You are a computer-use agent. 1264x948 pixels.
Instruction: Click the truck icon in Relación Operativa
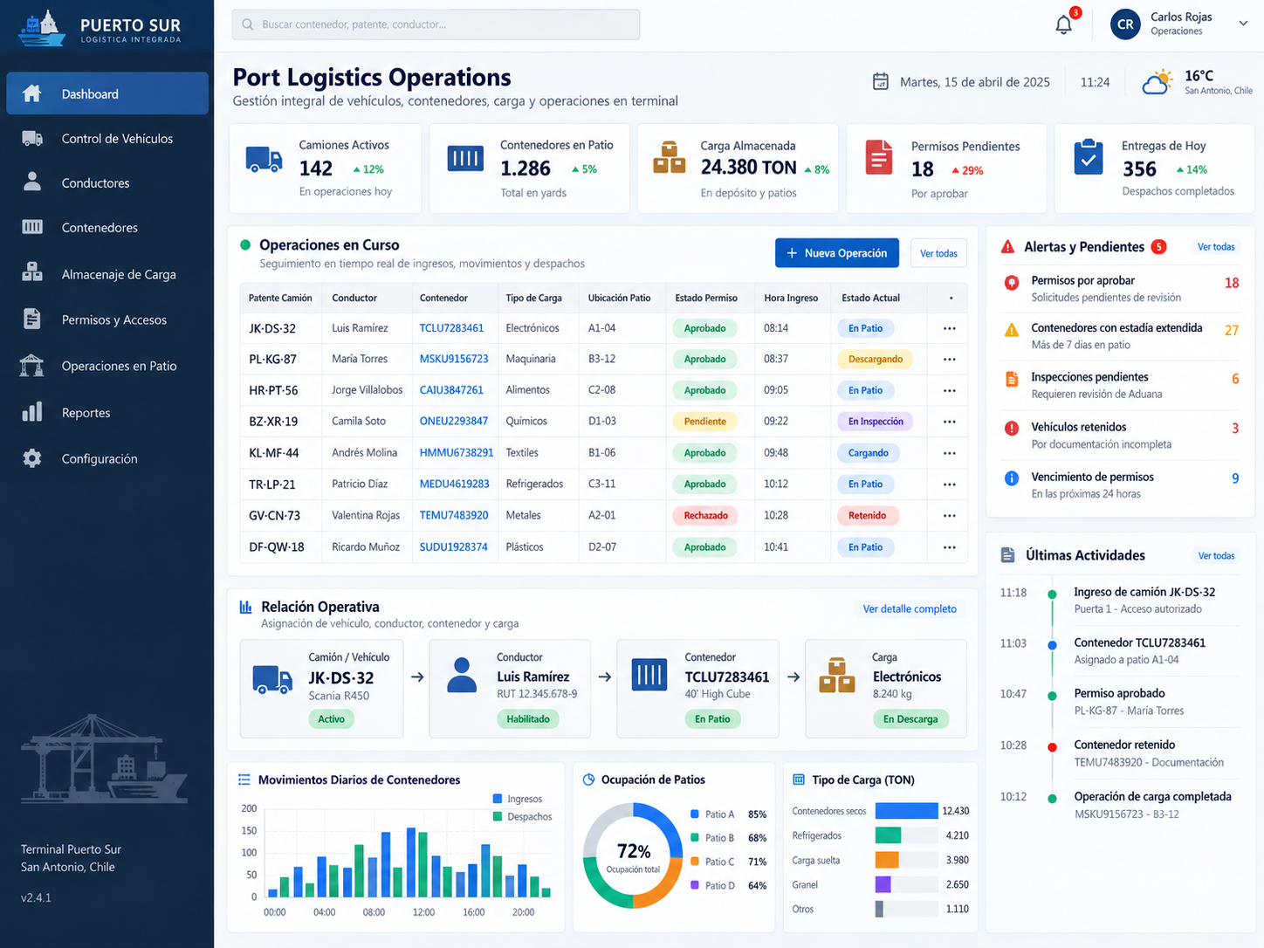[272, 679]
